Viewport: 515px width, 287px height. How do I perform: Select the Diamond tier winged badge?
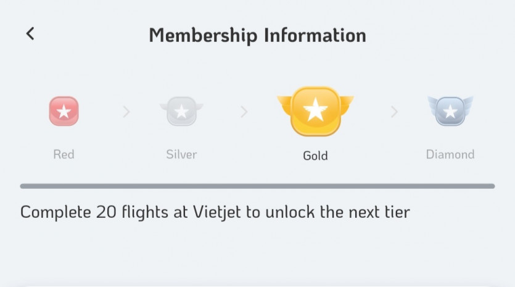450,111
